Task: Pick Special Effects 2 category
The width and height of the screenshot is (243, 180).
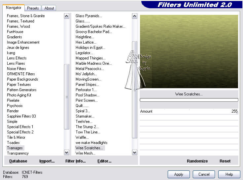Action: point(20,132)
